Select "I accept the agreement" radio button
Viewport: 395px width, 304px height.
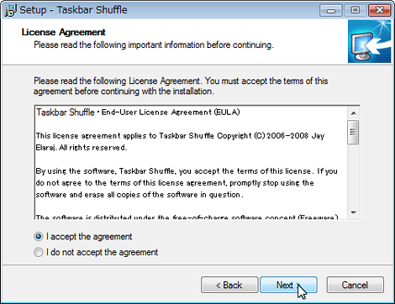(x=39, y=237)
